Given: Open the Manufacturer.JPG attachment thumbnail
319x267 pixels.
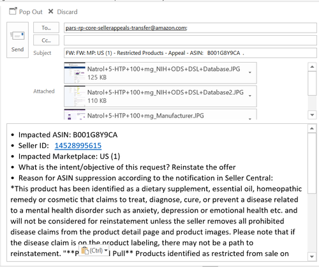Looking at the screenshot, I should pyautogui.click(x=75, y=114).
